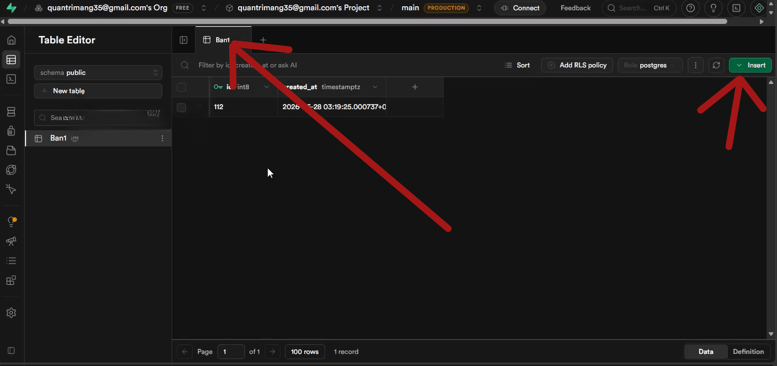Select the checkbox for row 112
This screenshot has width=777, height=366.
pos(181,107)
